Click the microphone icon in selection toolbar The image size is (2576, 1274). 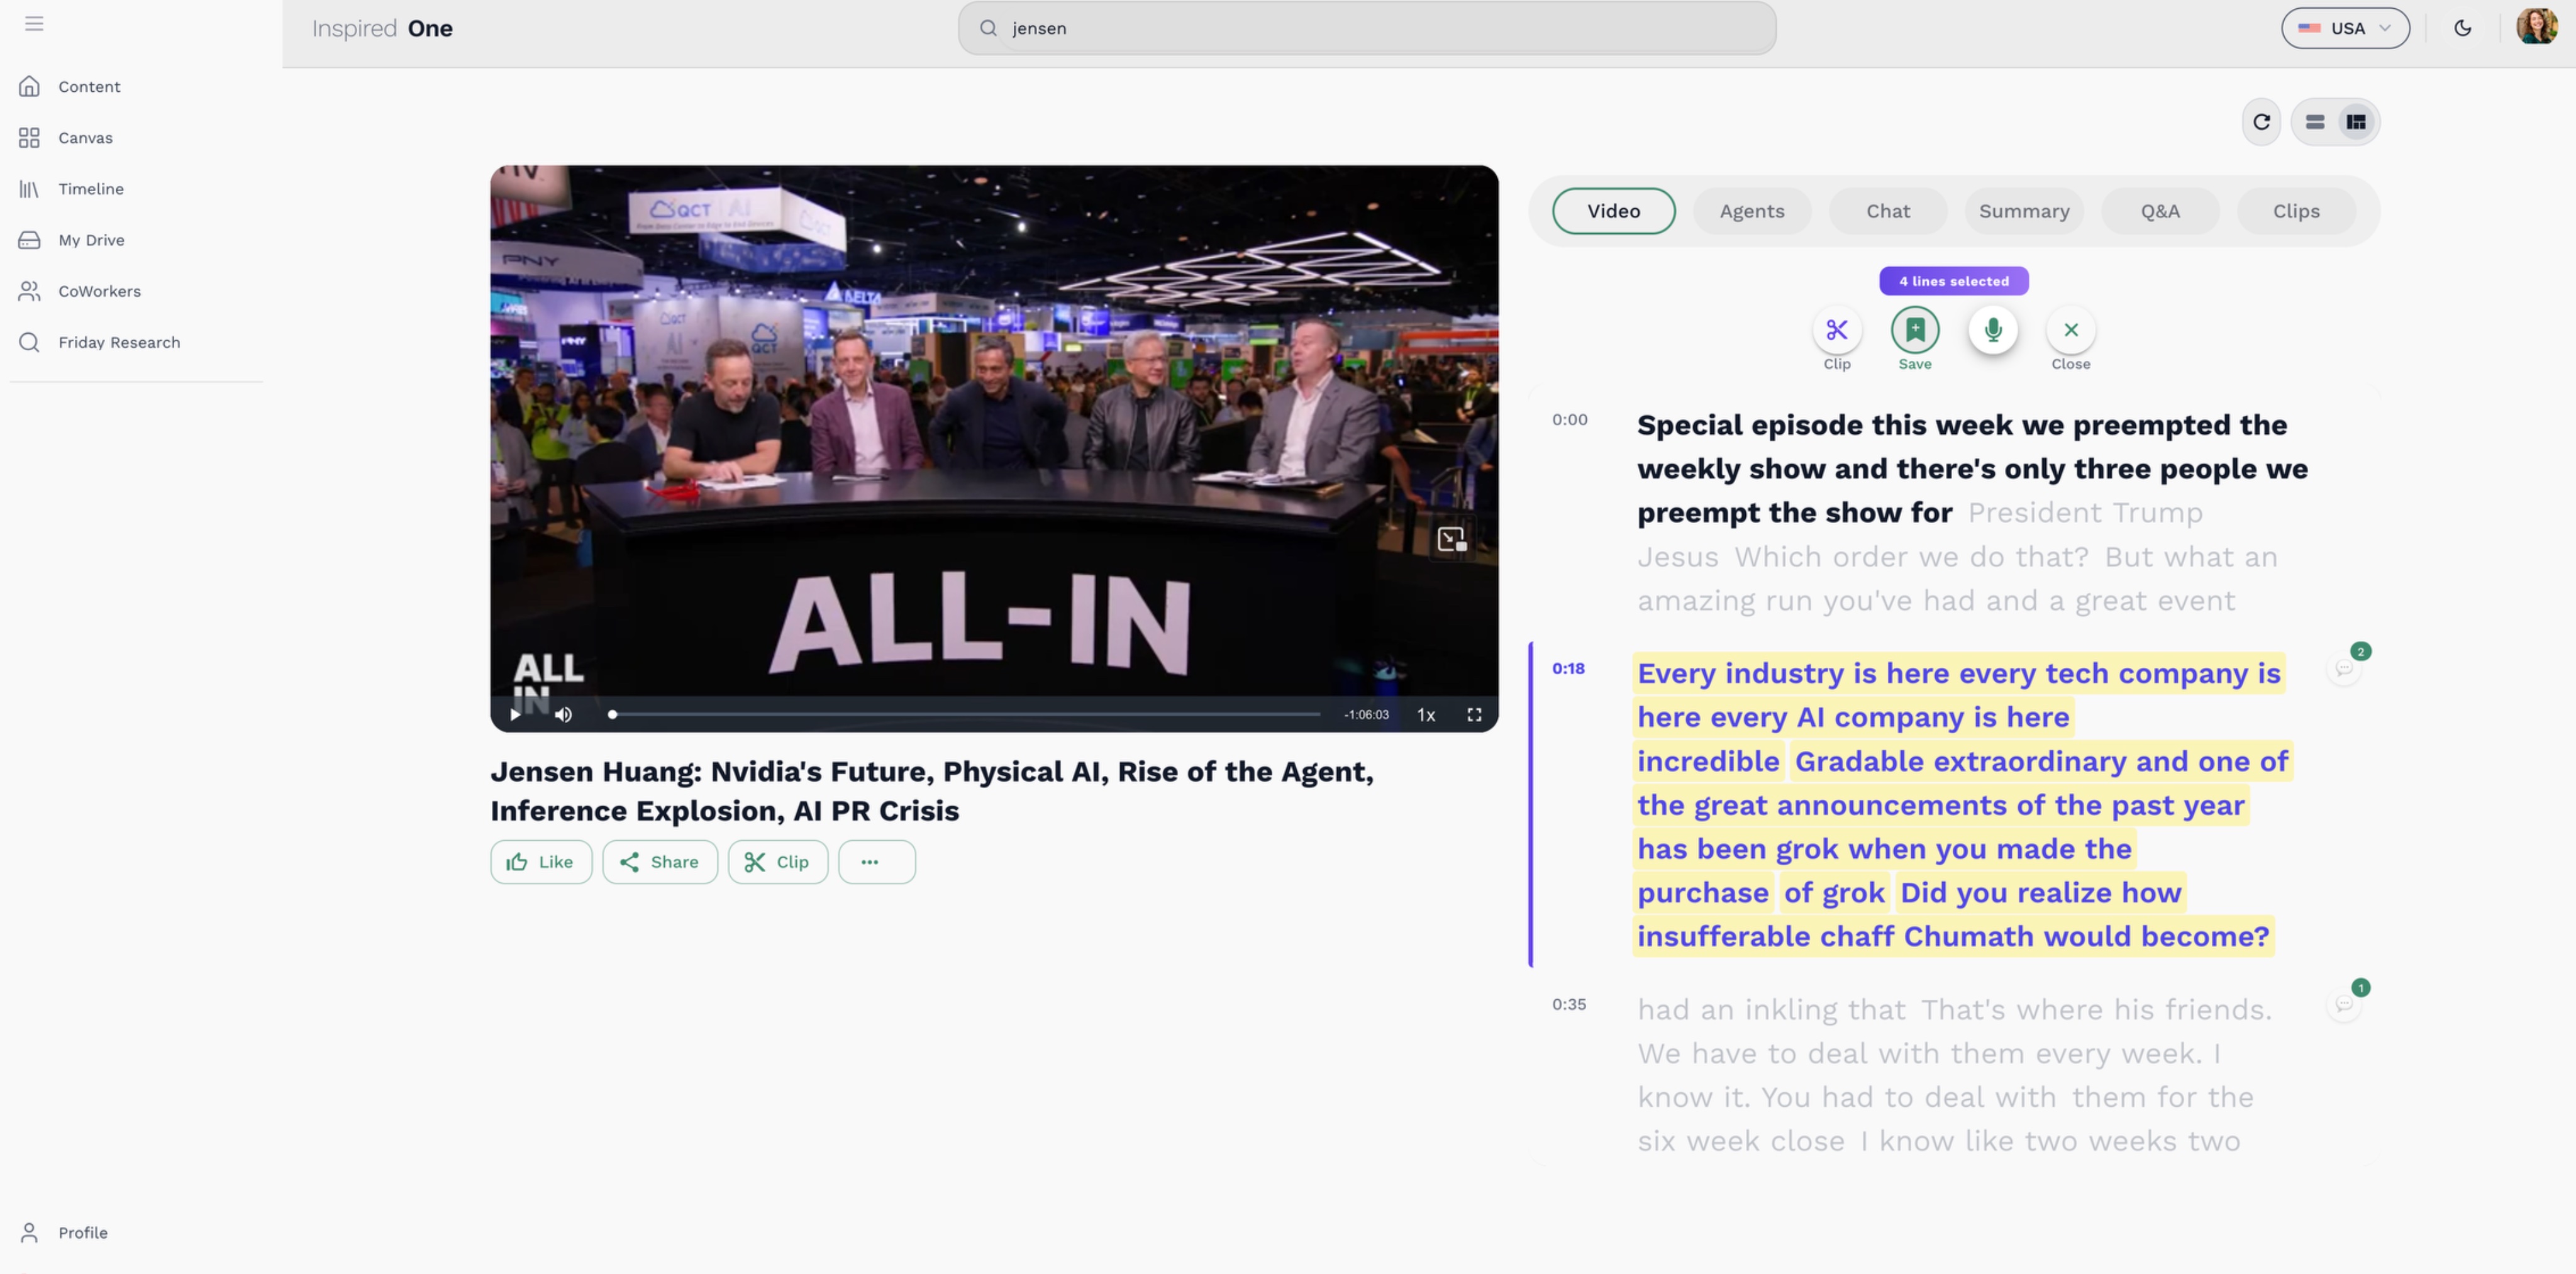1992,330
